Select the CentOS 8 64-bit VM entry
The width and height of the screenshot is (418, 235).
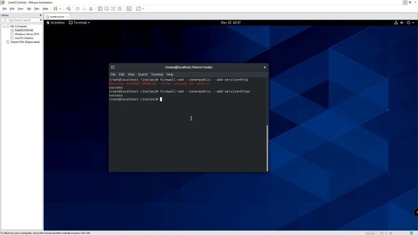24,30
